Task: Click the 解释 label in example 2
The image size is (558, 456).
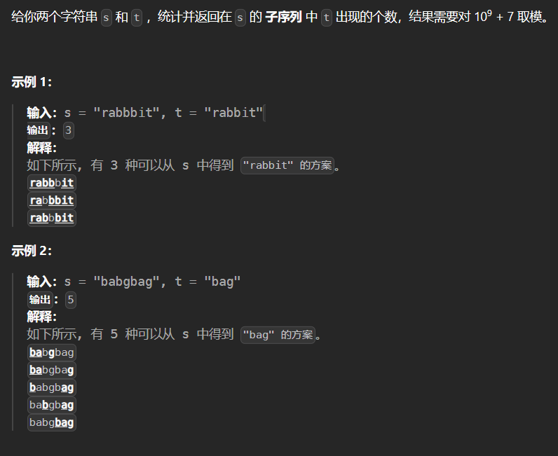Action: point(41,317)
